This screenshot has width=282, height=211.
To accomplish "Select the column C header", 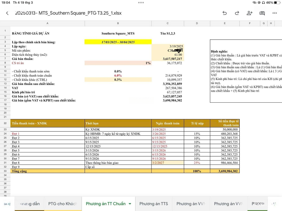I will click(168, 23).
